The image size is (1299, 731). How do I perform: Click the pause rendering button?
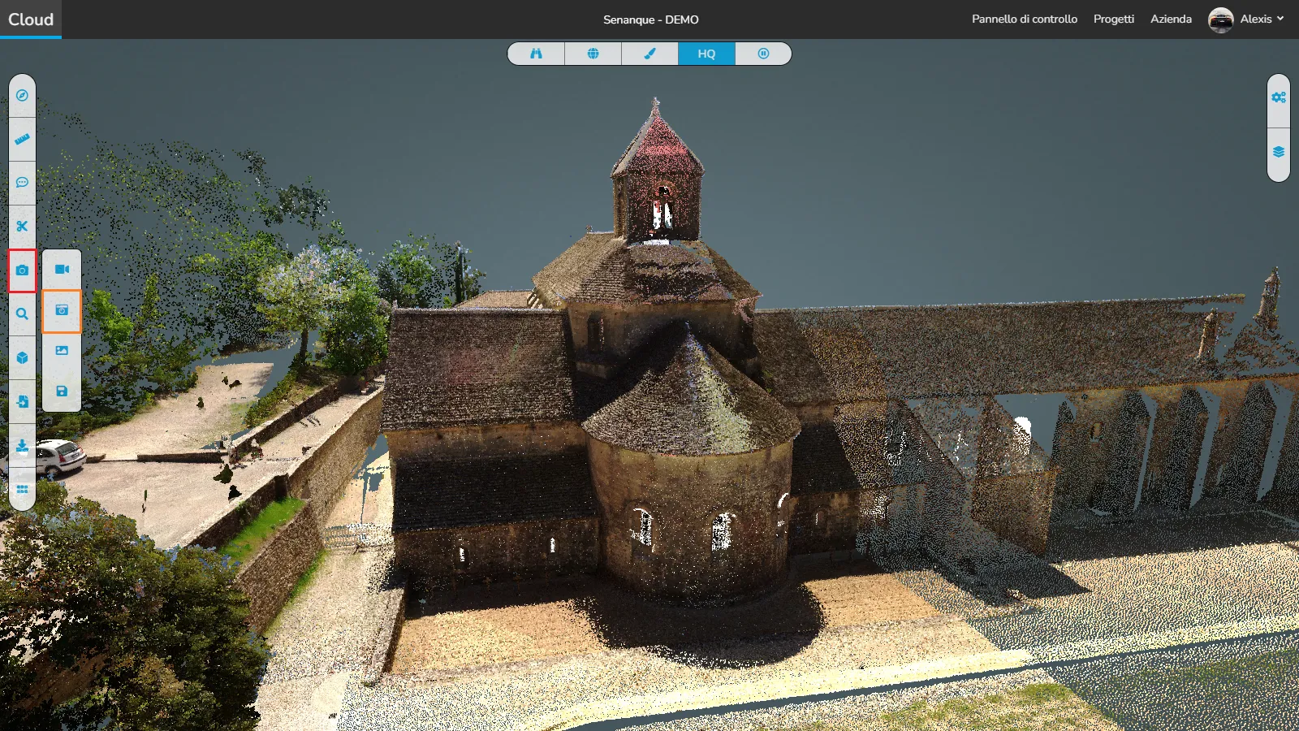pyautogui.click(x=763, y=54)
